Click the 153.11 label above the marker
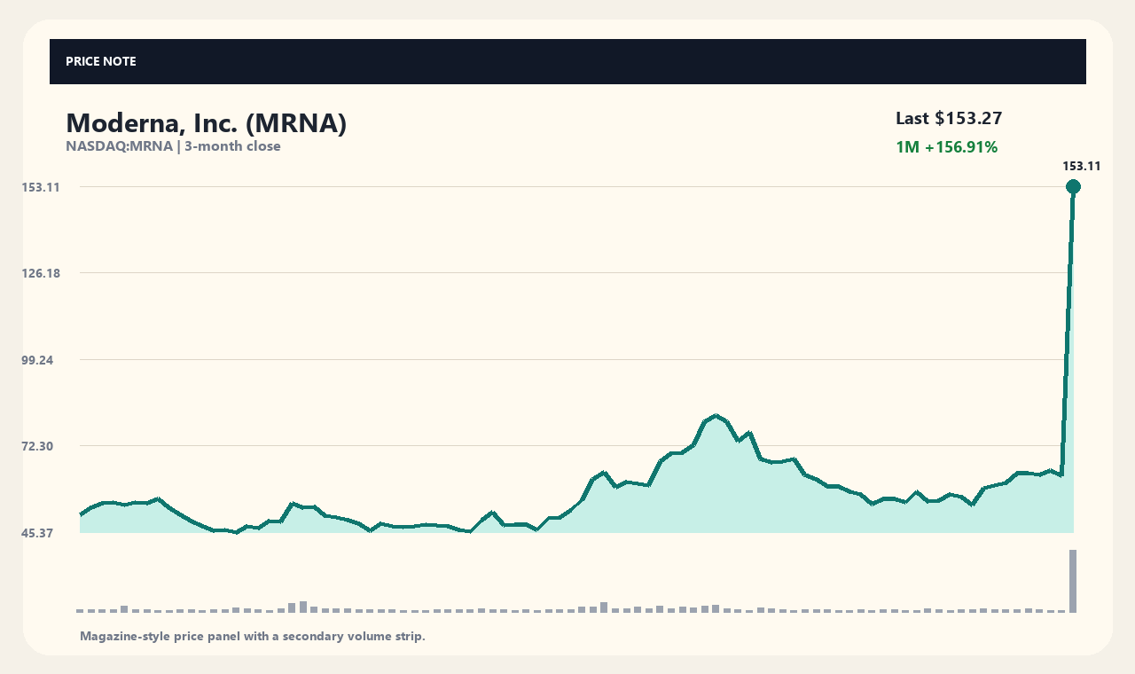The image size is (1135, 674). [1082, 166]
